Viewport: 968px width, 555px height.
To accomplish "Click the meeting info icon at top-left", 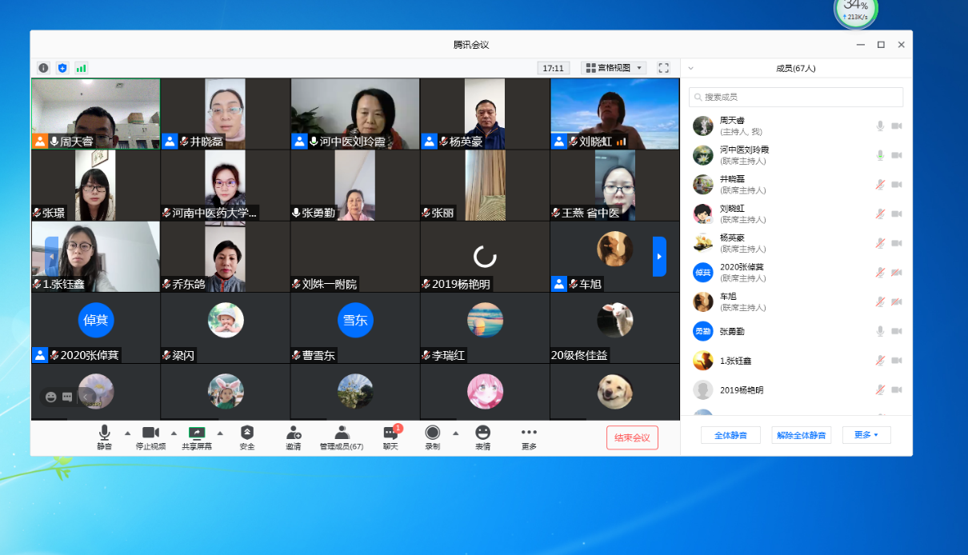I will click(x=43, y=68).
